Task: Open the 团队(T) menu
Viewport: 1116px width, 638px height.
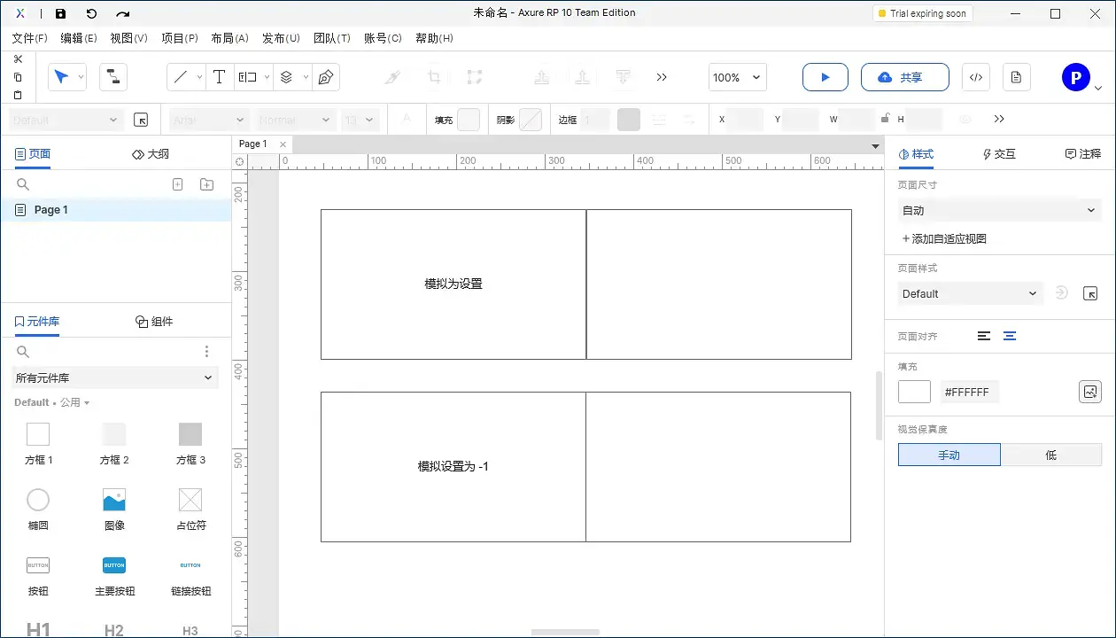Action: [x=332, y=38]
